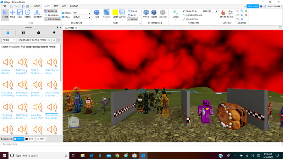This screenshot has height=159, width=283.
Task: Switch to the HOME ribbon tab
Action: click(x=37, y=6)
